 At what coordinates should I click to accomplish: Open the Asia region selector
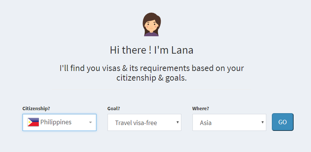coord(229,122)
